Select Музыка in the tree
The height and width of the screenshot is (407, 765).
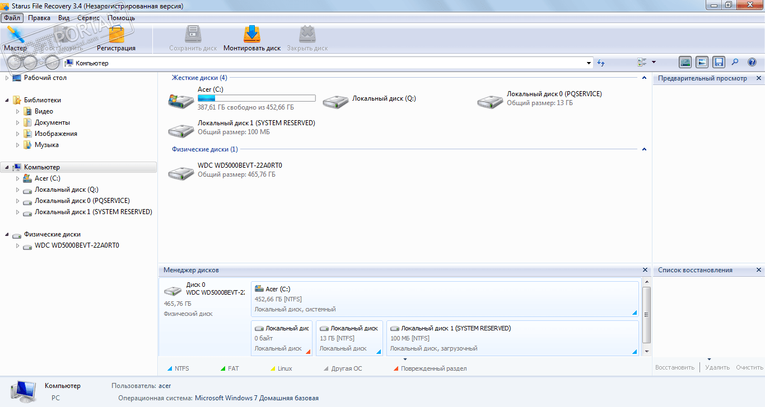pyautogui.click(x=46, y=145)
